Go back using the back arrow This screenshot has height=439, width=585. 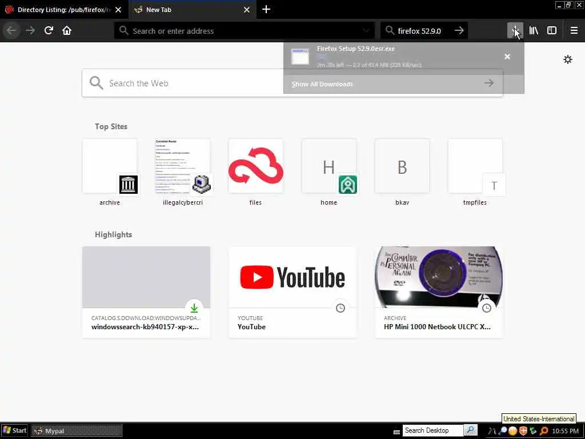pos(11,31)
